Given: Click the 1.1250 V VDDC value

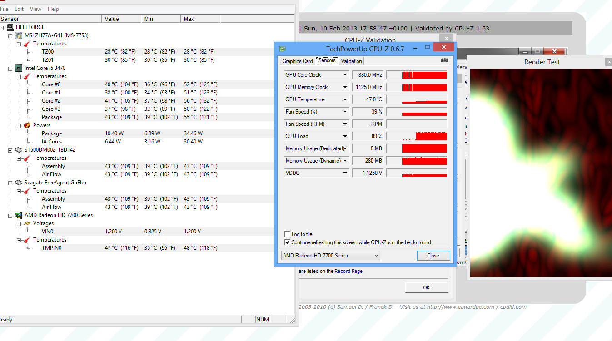Looking at the screenshot, I should tap(368, 173).
